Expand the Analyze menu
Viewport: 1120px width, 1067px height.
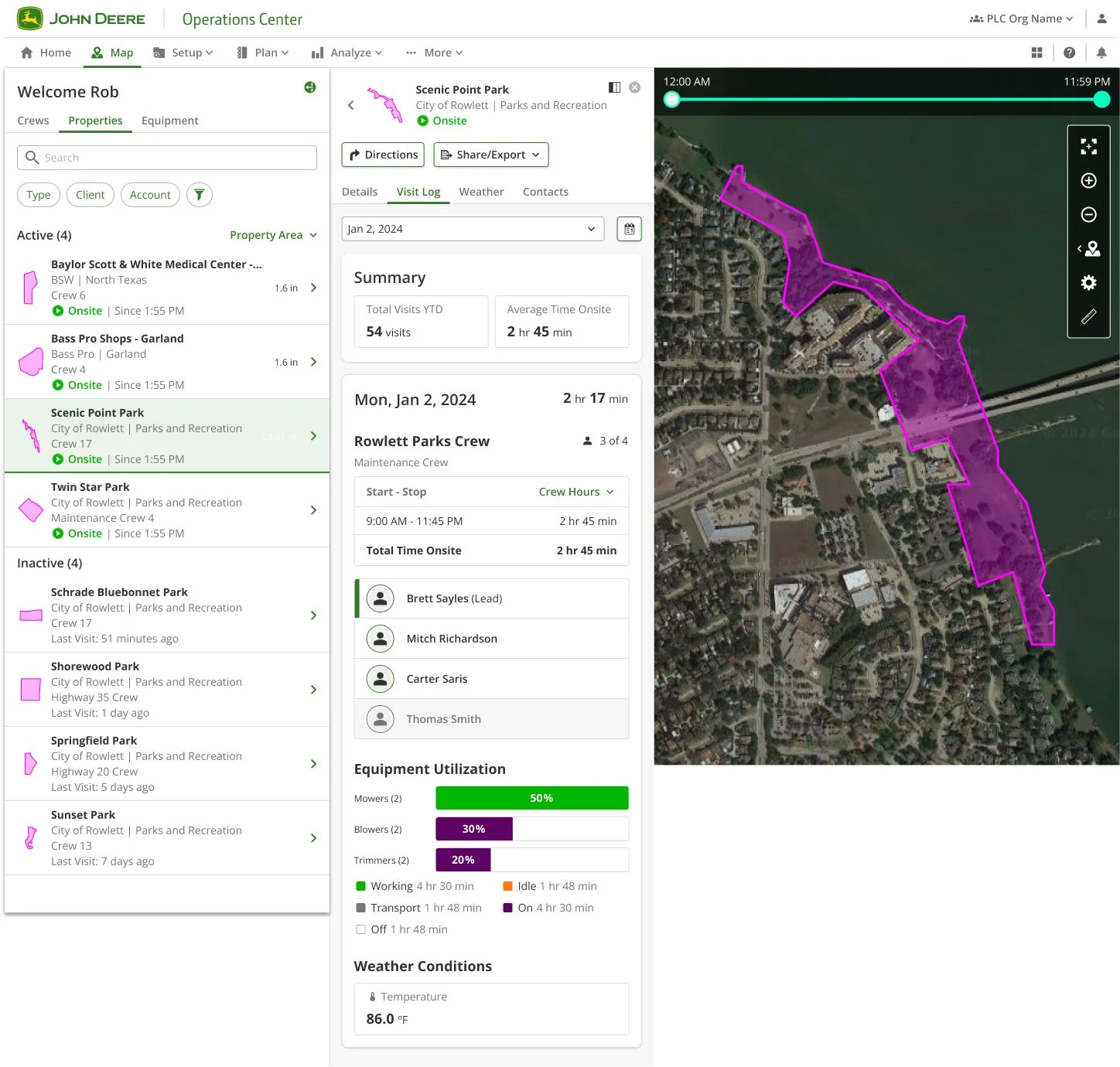pos(347,53)
